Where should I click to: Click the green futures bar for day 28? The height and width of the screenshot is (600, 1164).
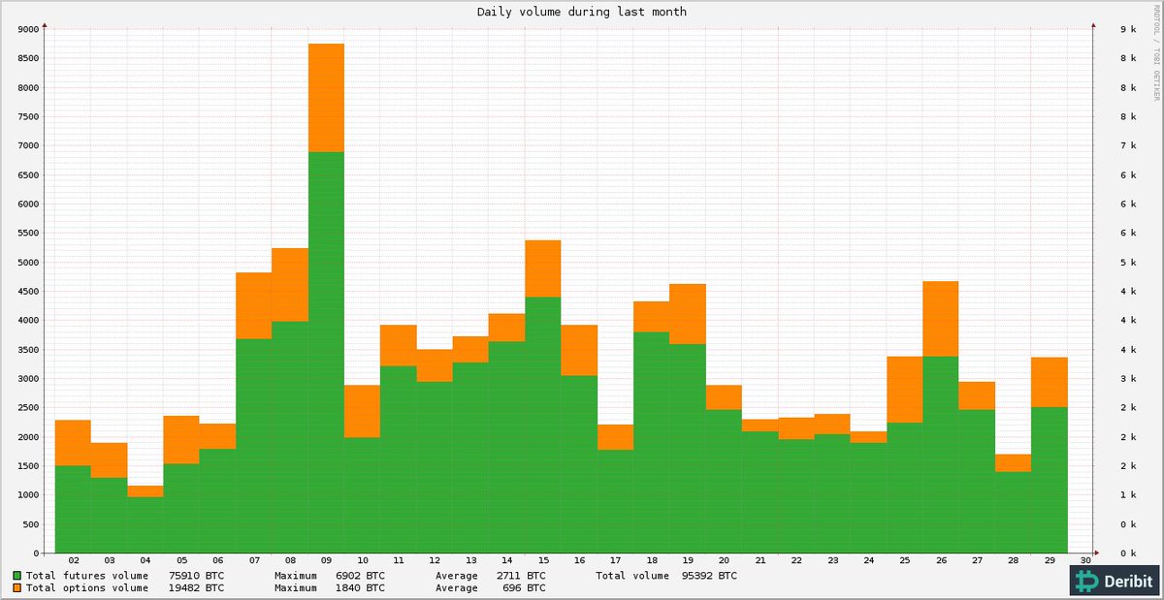(x=1013, y=512)
